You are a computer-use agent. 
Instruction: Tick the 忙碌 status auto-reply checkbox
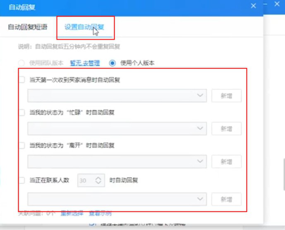(x=22, y=112)
